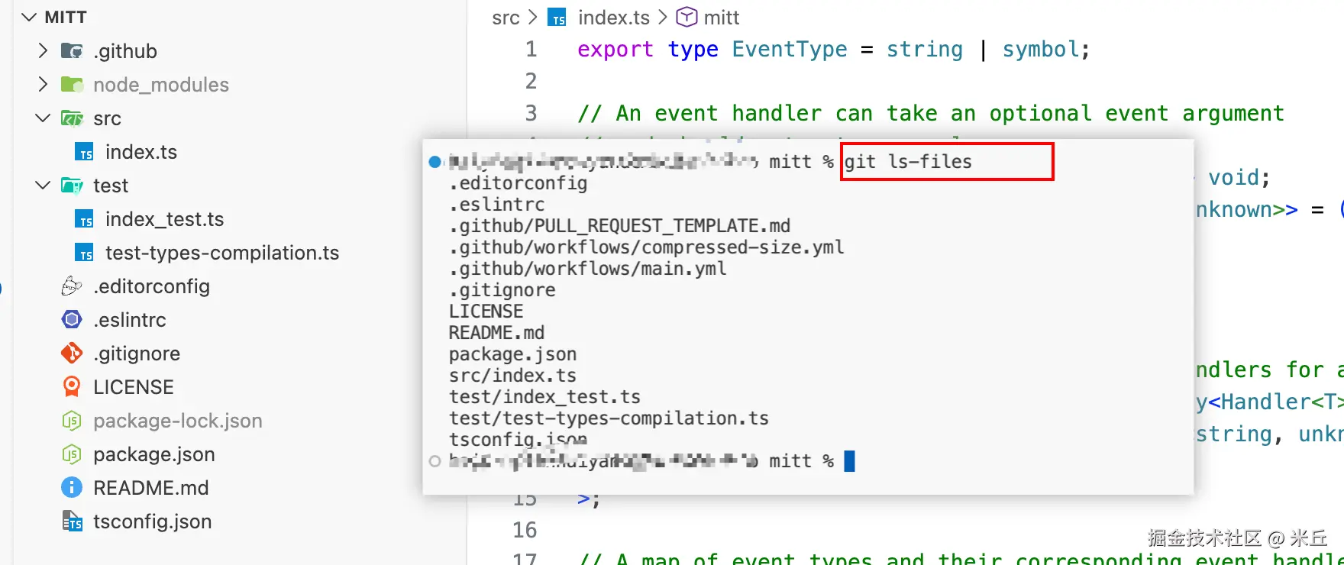
Task: Click the test folder icon
Action: coord(72,186)
